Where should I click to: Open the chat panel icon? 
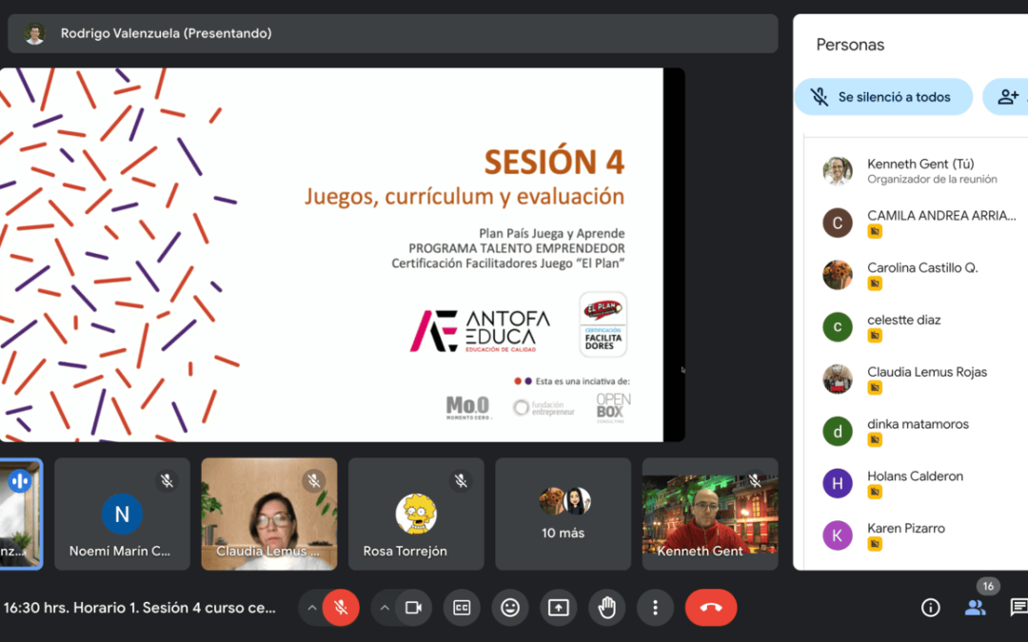[x=1018, y=608]
